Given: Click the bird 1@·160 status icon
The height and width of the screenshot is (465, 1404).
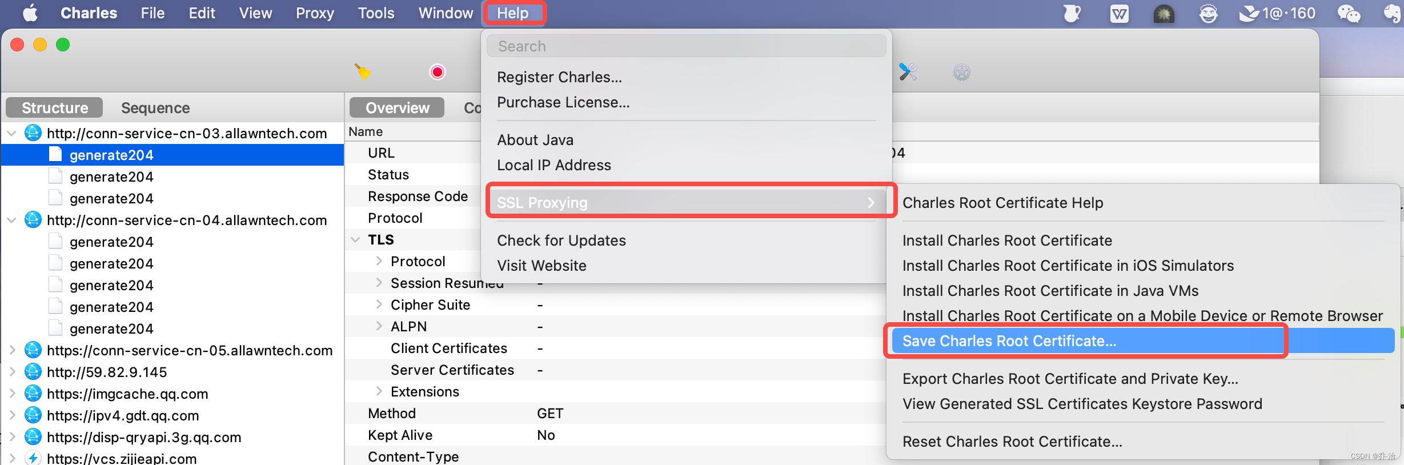Looking at the screenshot, I should 1277,13.
